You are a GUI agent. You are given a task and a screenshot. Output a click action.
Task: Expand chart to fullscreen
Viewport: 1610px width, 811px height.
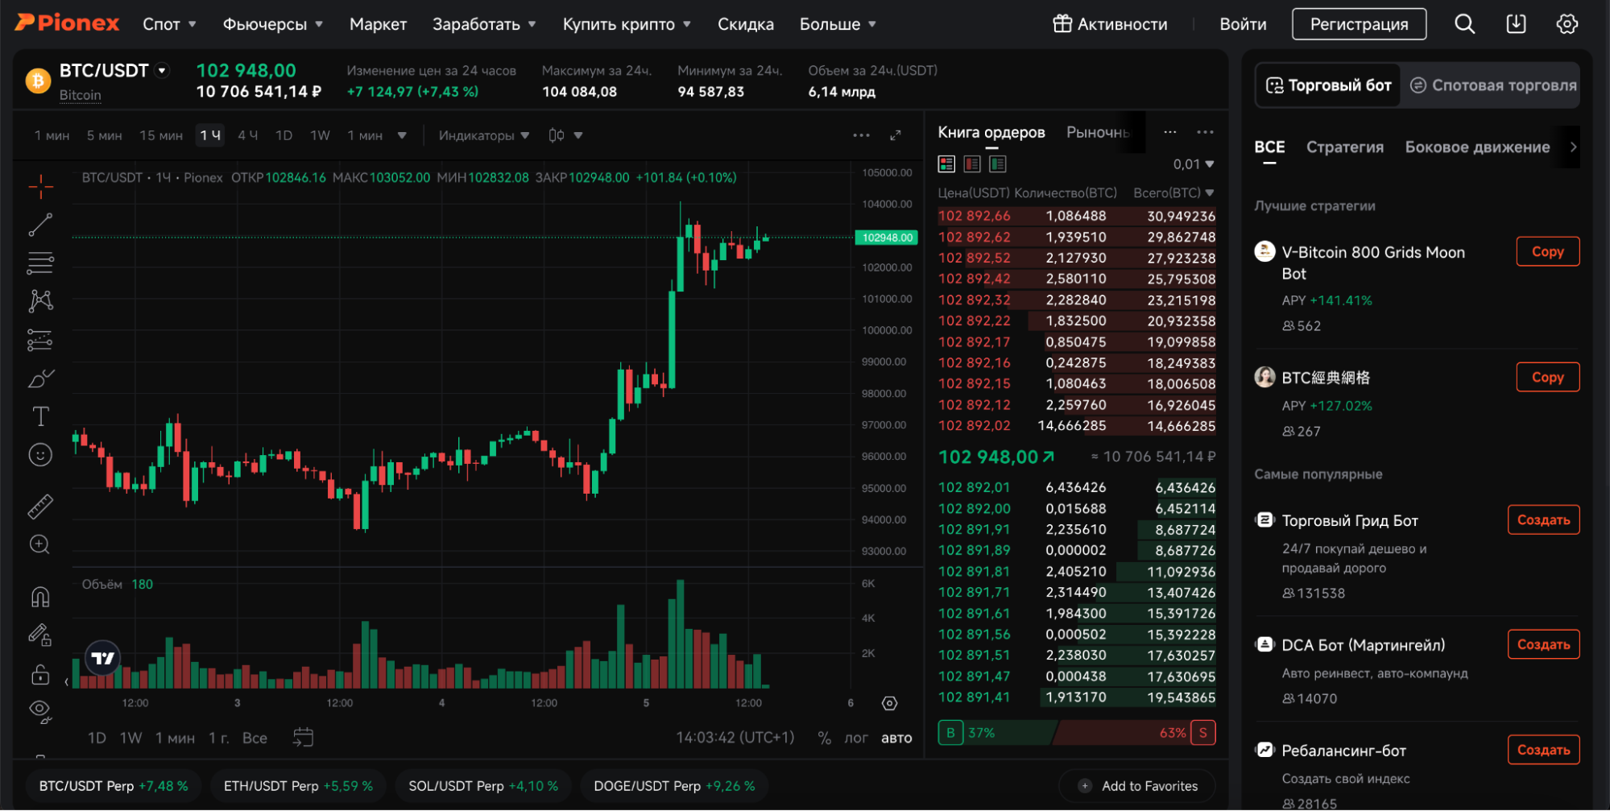[896, 135]
